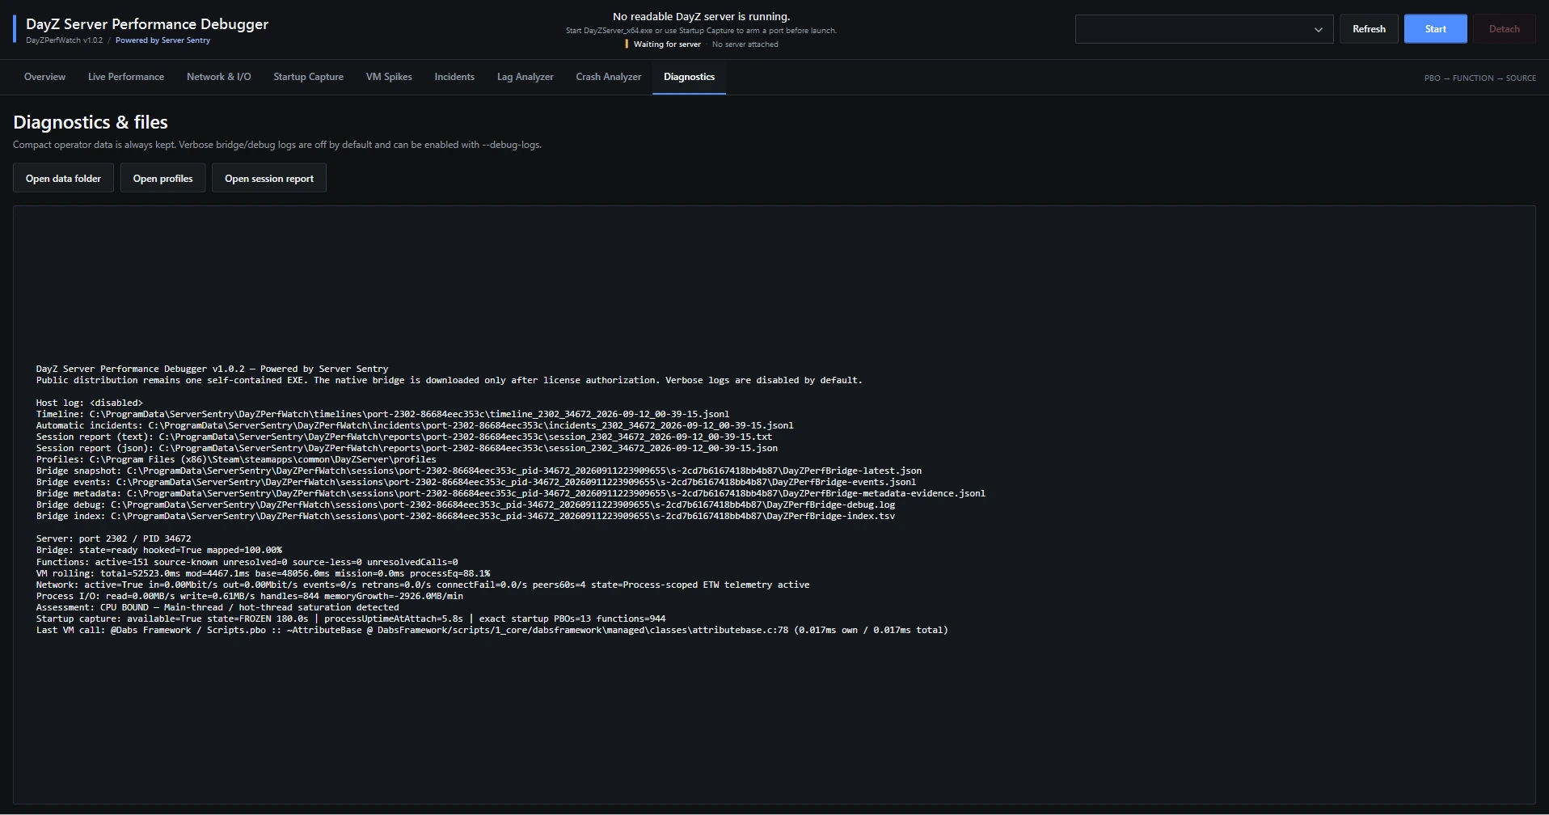Click the Timeline jsonl path line
This screenshot has height=815, width=1549.
click(x=382, y=414)
